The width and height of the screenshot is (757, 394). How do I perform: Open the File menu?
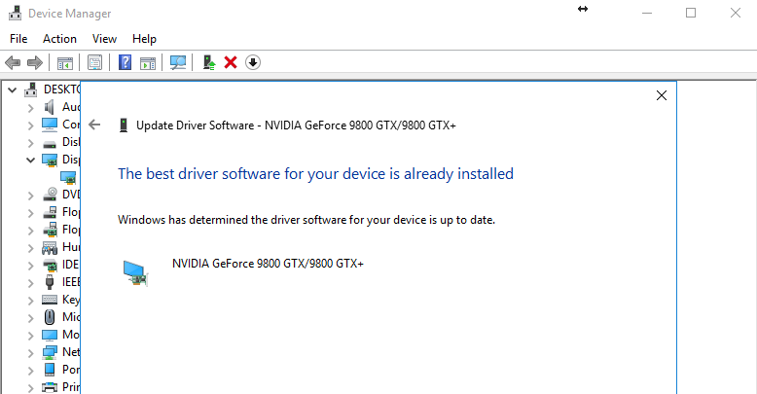tap(18, 39)
